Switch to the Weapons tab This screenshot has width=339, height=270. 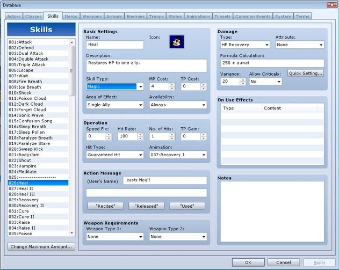[91, 17]
